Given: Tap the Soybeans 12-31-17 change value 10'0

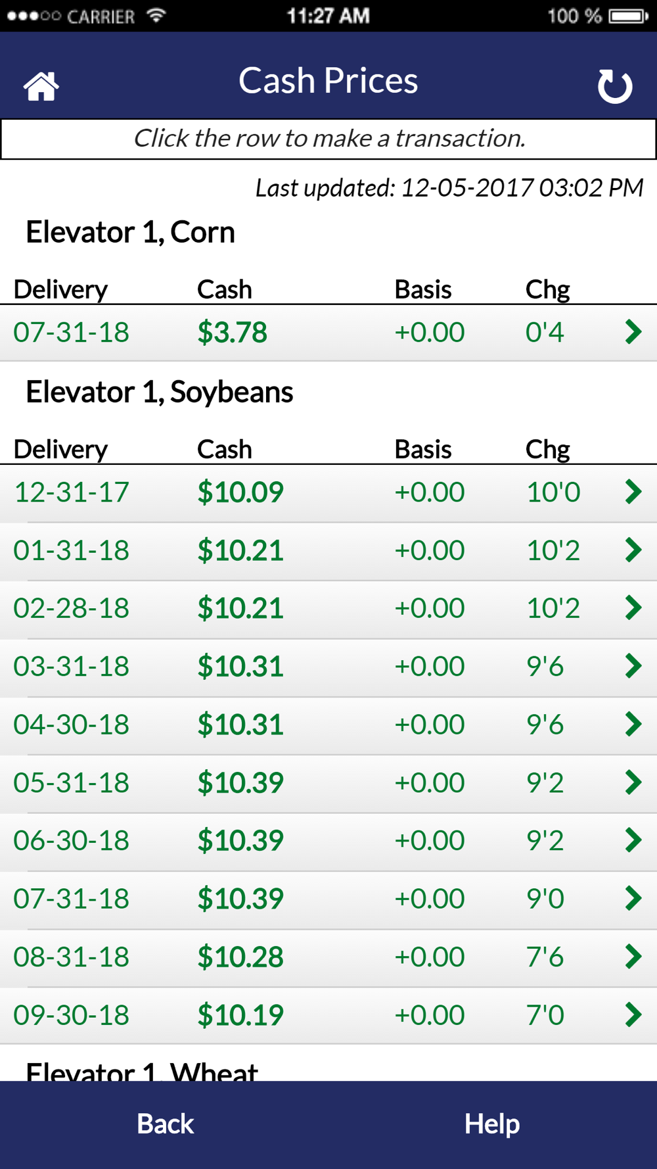Looking at the screenshot, I should [554, 492].
